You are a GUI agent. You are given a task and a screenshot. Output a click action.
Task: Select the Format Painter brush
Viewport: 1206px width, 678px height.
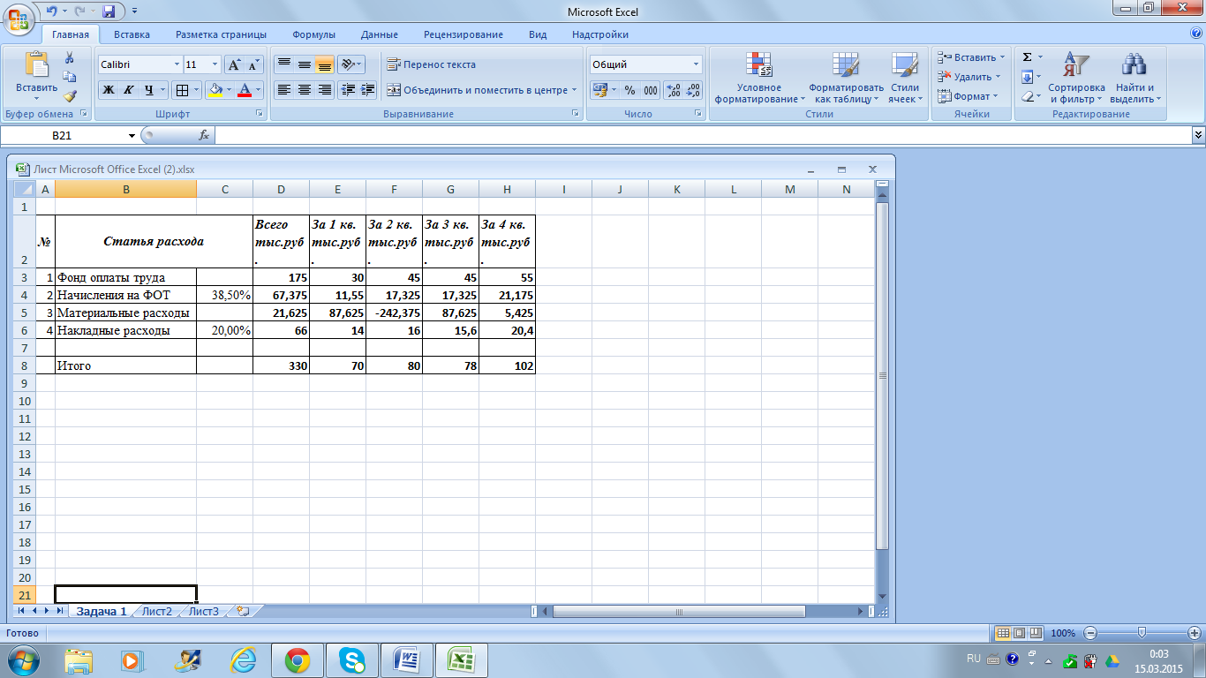[x=70, y=96]
